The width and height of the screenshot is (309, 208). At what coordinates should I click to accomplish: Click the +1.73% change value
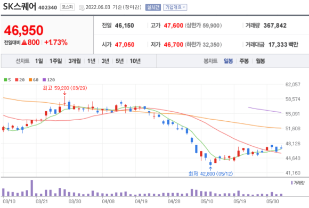click(56, 43)
